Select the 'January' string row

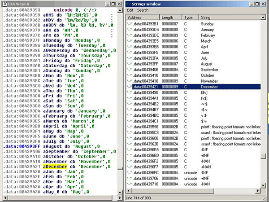[x=194, y=30]
